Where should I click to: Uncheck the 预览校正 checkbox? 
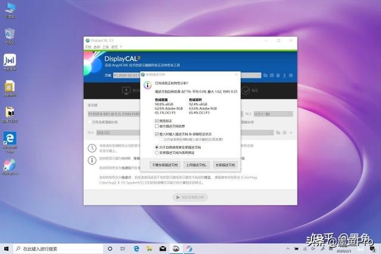(x=157, y=121)
